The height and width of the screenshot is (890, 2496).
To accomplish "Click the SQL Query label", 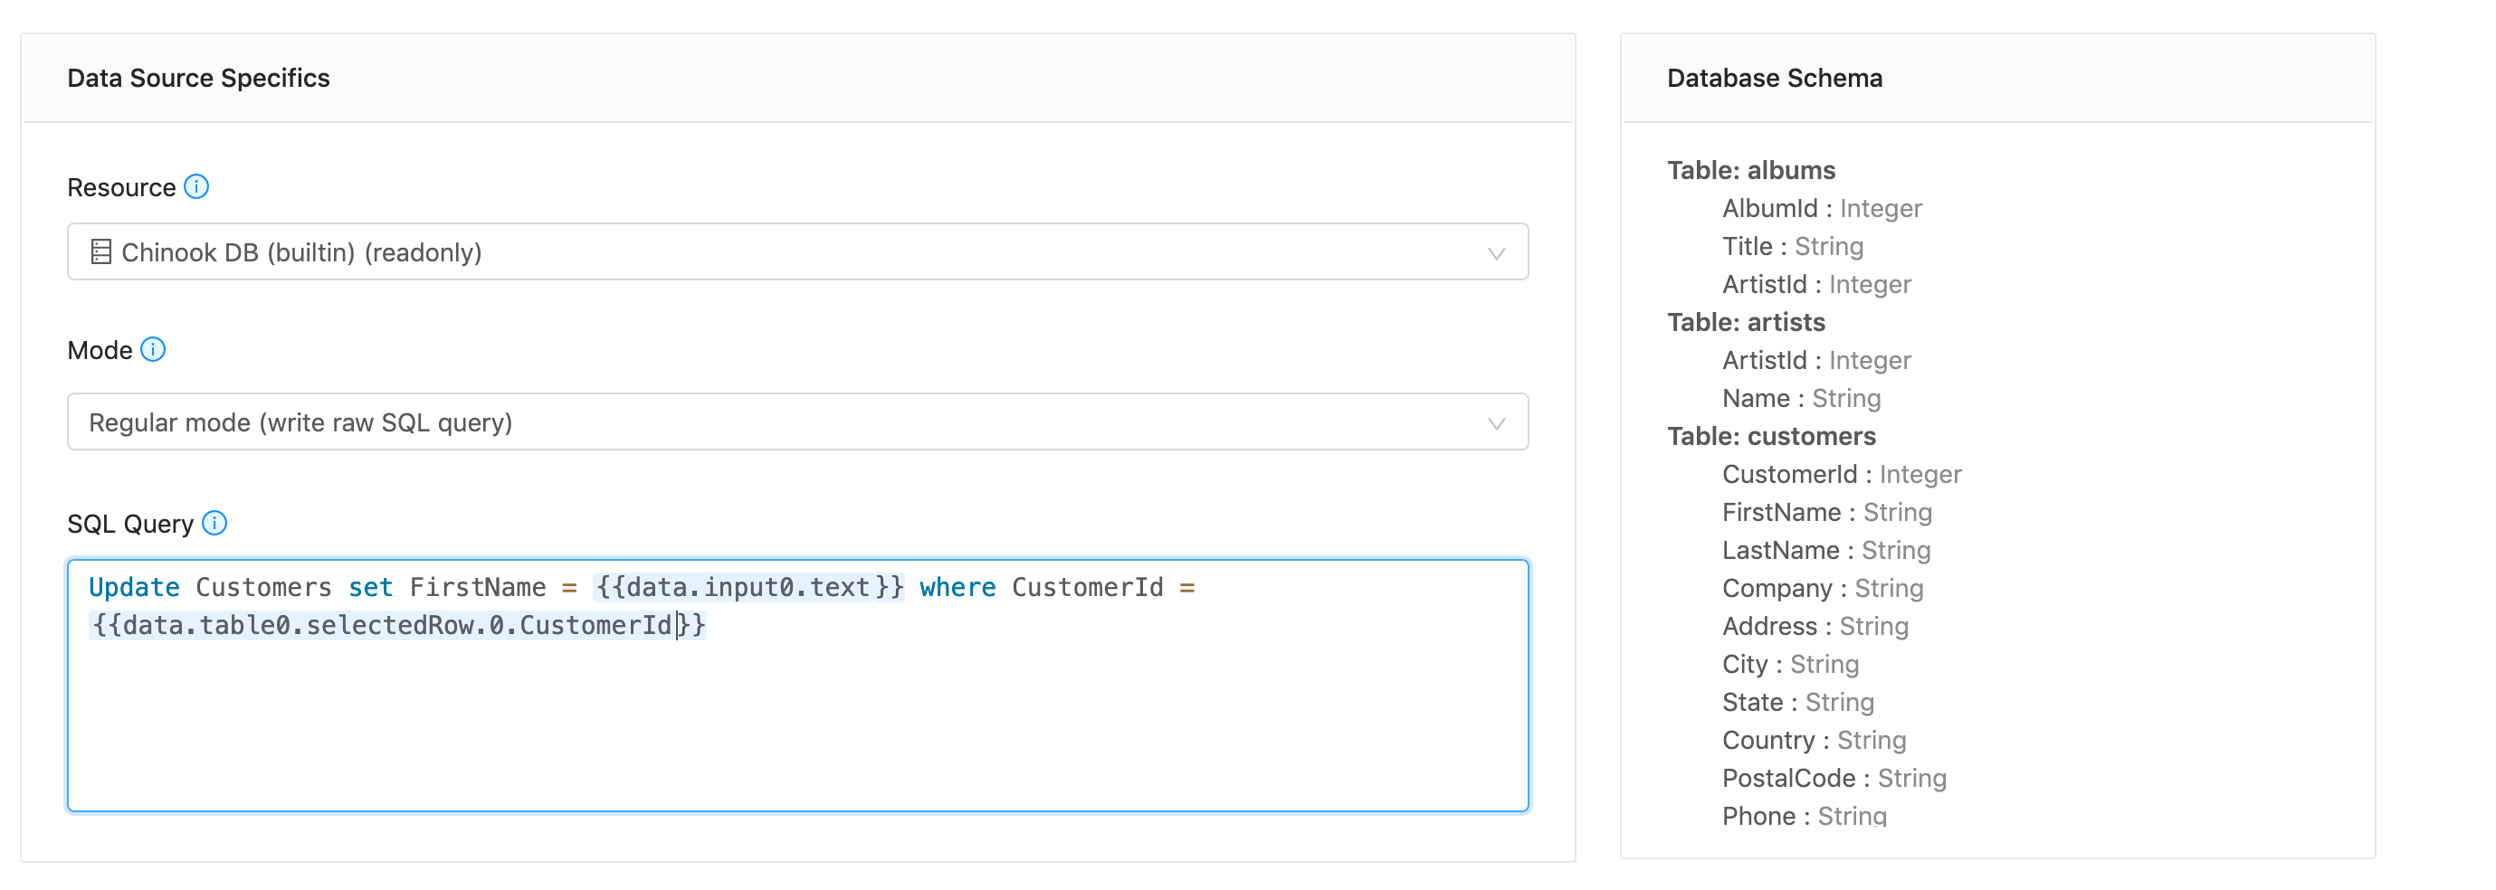I will (x=129, y=524).
